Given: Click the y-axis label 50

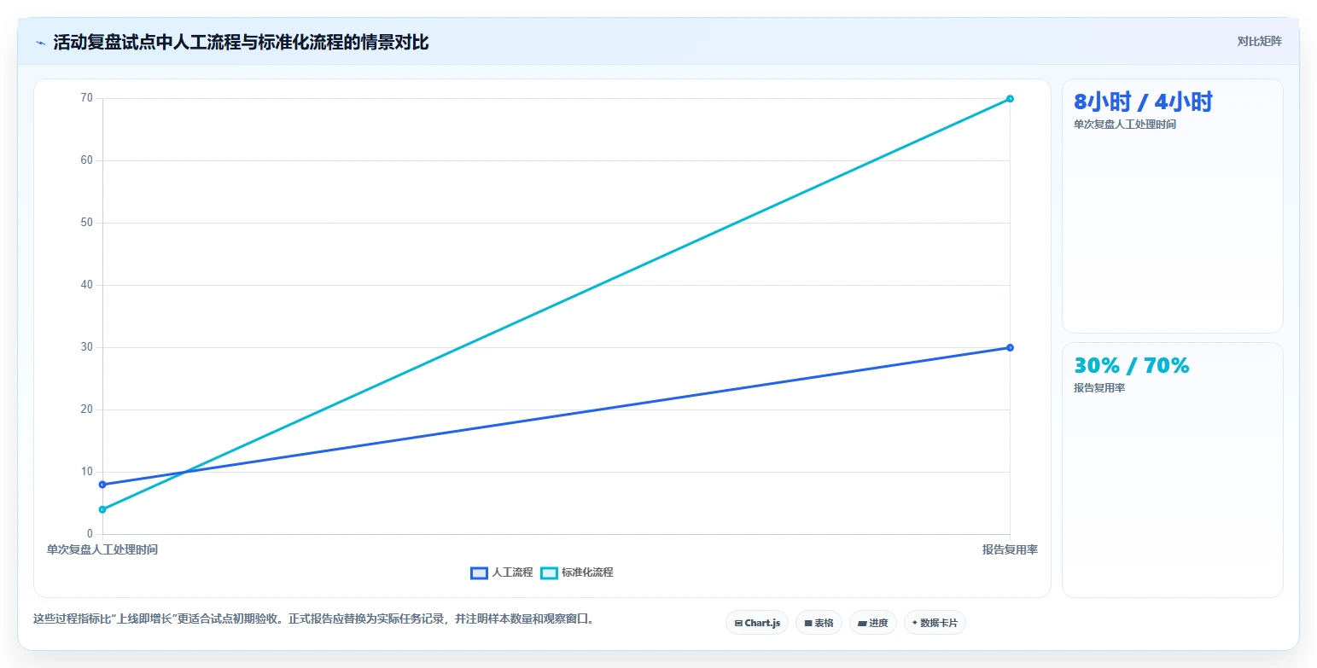Looking at the screenshot, I should [87, 223].
